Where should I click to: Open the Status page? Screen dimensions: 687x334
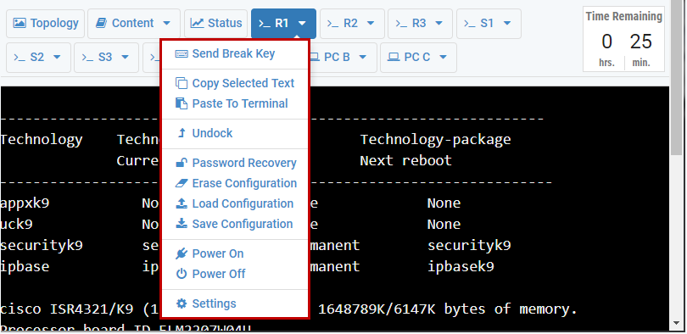(216, 24)
